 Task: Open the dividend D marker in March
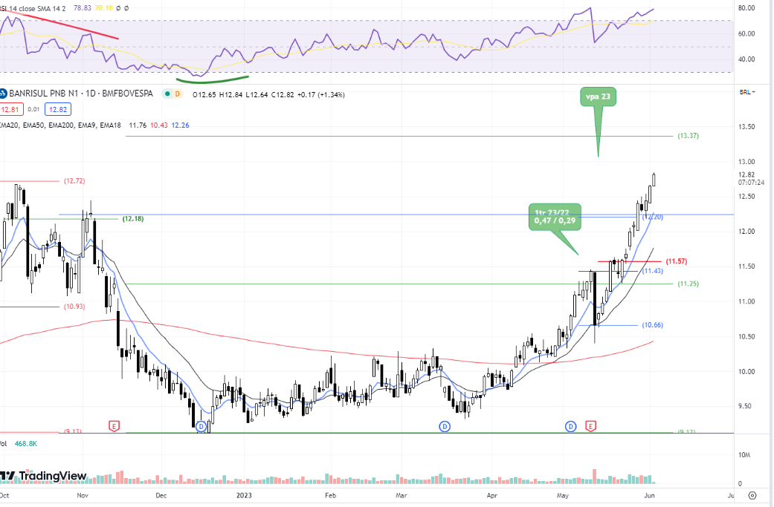pyautogui.click(x=445, y=426)
